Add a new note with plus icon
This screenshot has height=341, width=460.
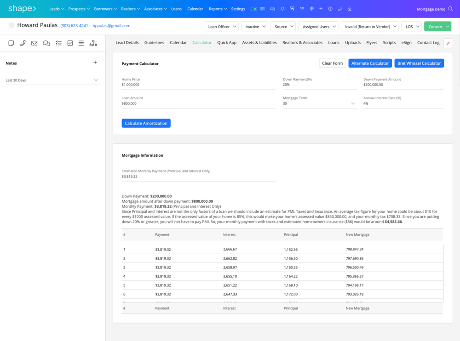95,62
